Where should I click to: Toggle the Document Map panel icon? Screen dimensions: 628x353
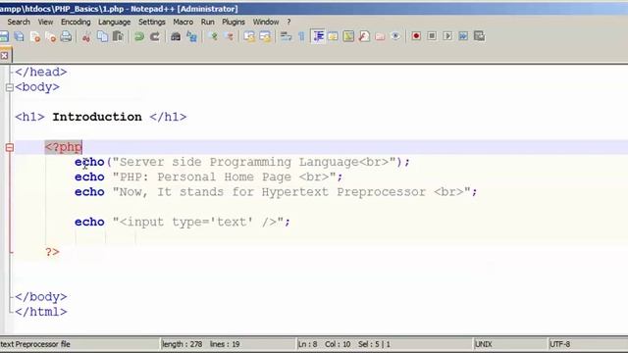[x=348, y=36]
